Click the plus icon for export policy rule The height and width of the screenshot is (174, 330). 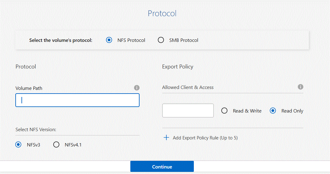point(166,138)
